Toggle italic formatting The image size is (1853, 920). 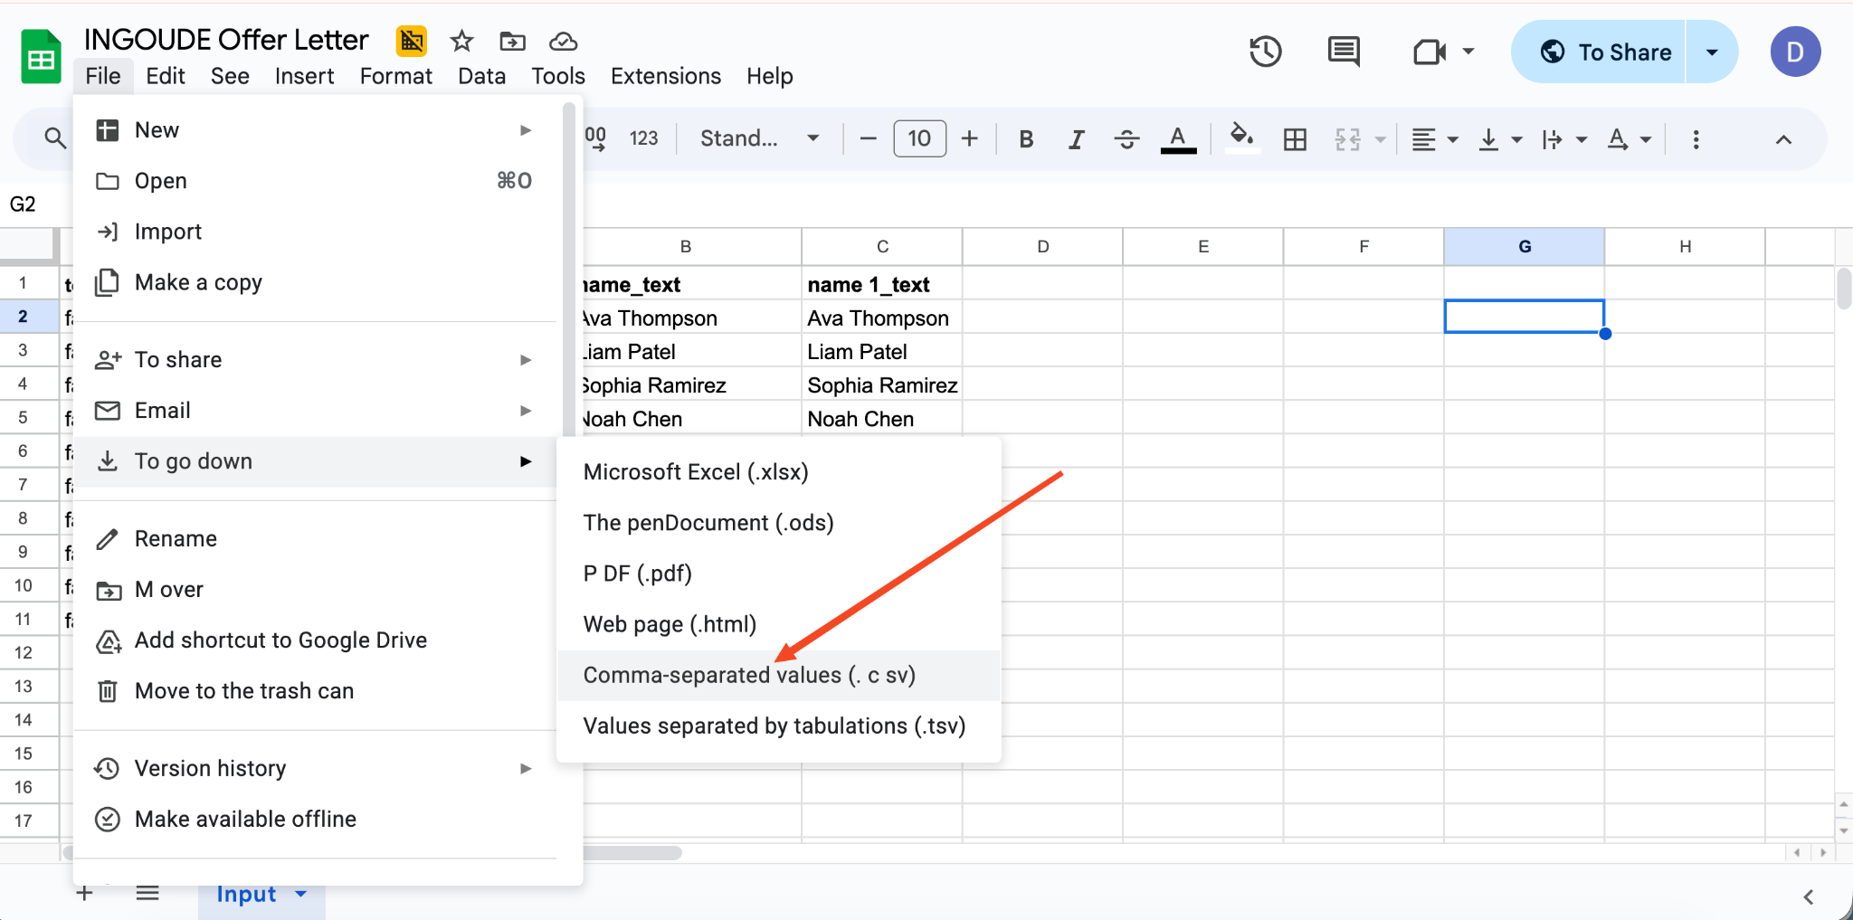(x=1076, y=138)
